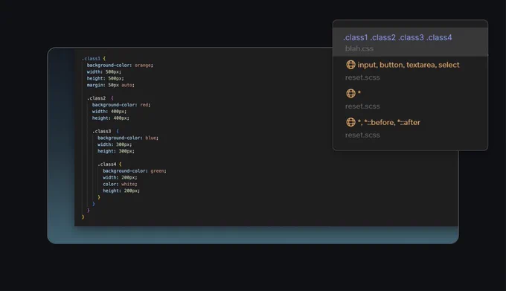Select the .class1 .class2 .class3 .class4 result

tap(397, 37)
